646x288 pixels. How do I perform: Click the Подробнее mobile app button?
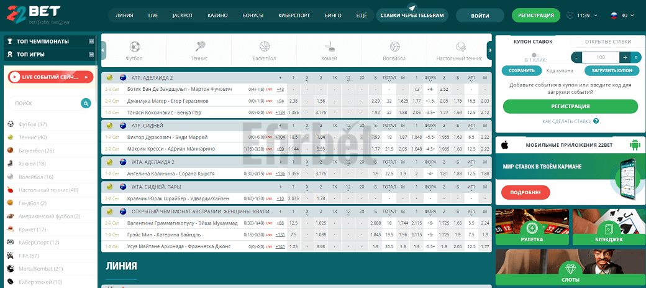pyautogui.click(x=525, y=193)
